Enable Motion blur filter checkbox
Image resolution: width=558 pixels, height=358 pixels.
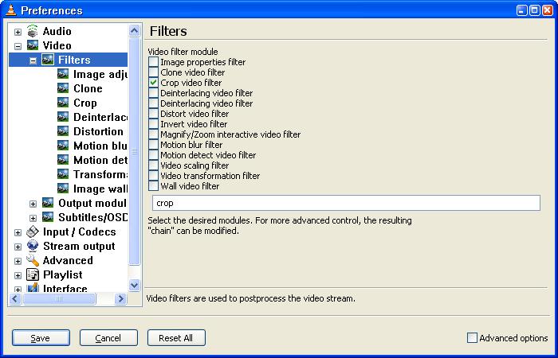(153, 145)
